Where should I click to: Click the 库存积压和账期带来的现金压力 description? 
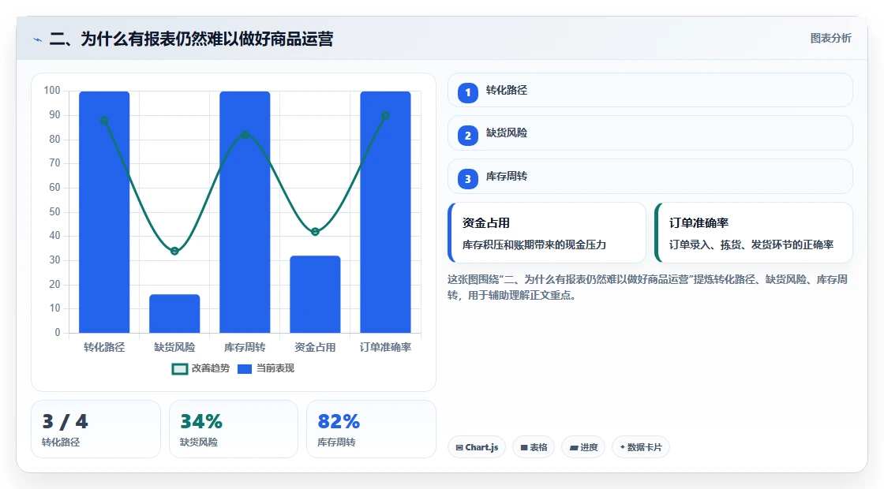(534, 245)
